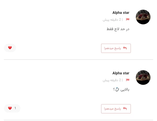Click the reply arrow on the first comment

click(x=125, y=48)
